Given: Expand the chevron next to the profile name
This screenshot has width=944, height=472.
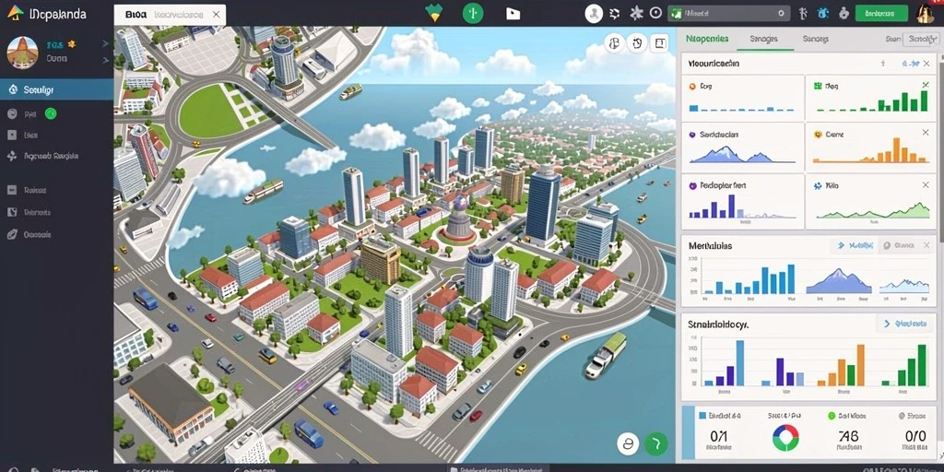Looking at the screenshot, I should (x=105, y=43).
